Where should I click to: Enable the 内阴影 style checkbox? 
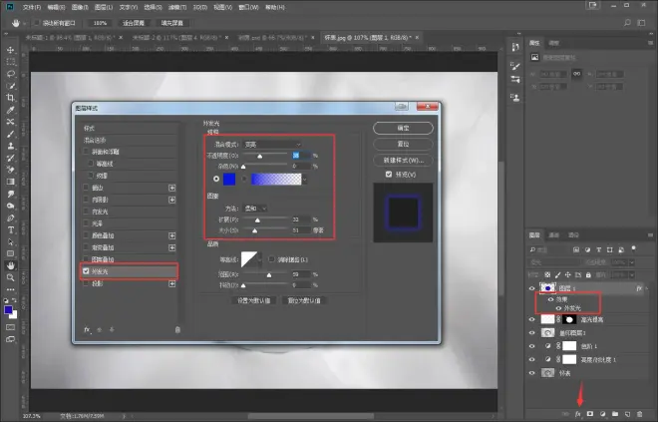point(86,200)
